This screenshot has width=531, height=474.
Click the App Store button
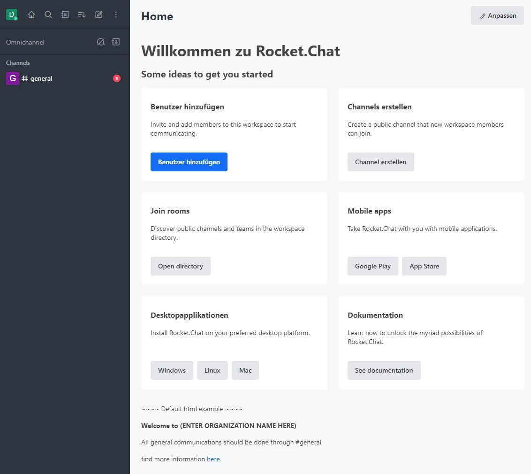coord(424,266)
